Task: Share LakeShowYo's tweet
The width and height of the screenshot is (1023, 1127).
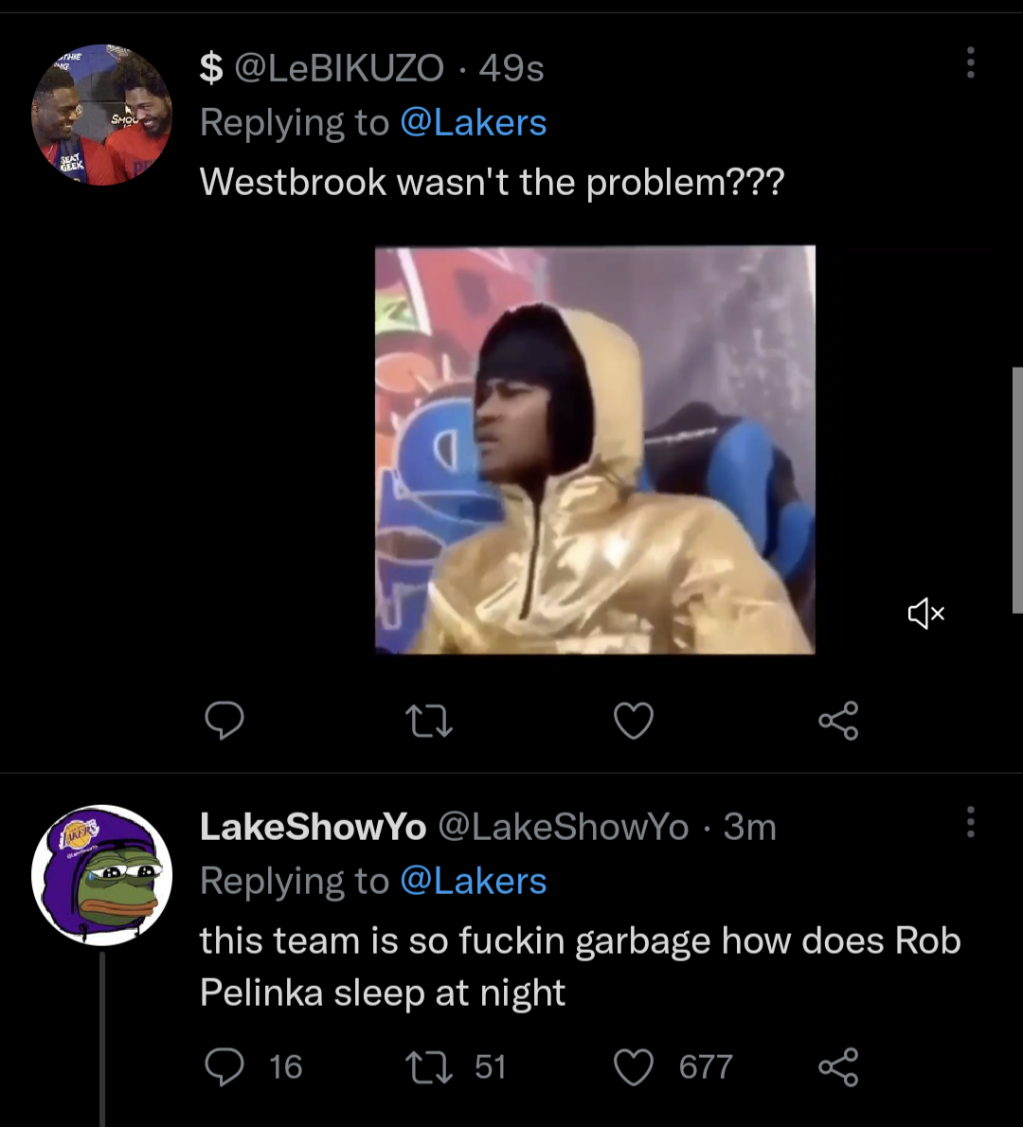Action: (x=838, y=1066)
